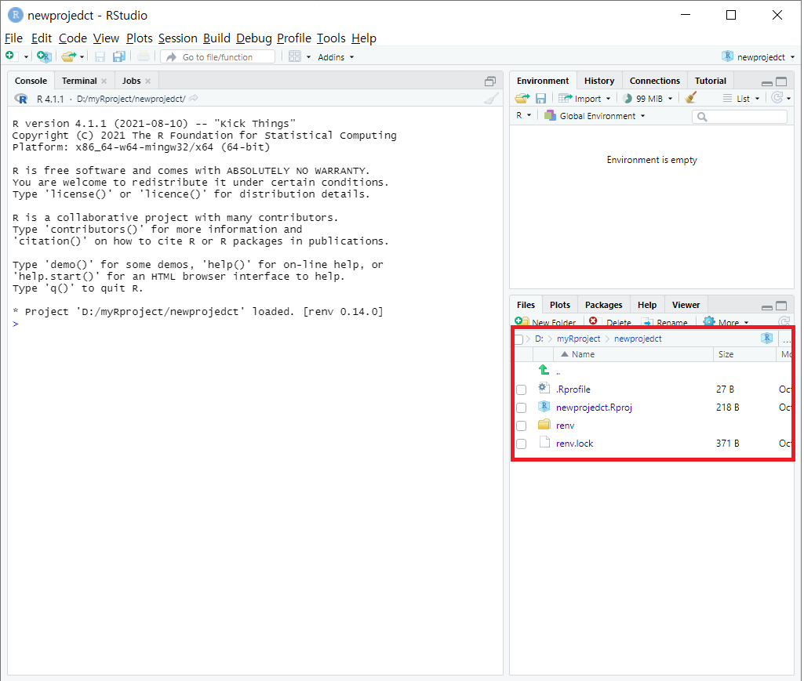The image size is (804, 681).
Task: Switch to the Tutorial tab
Action: click(x=710, y=81)
